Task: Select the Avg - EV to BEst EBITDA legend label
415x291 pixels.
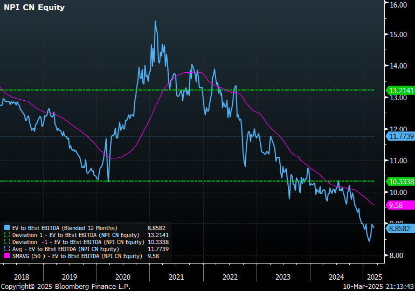Action: 66,249
